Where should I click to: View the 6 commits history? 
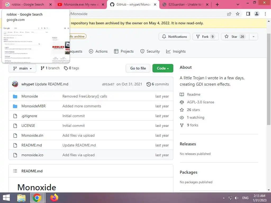coord(158,84)
